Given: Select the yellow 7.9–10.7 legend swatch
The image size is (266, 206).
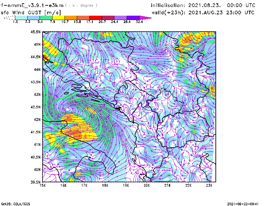Looking at the screenshot, I should [x=59, y=18].
